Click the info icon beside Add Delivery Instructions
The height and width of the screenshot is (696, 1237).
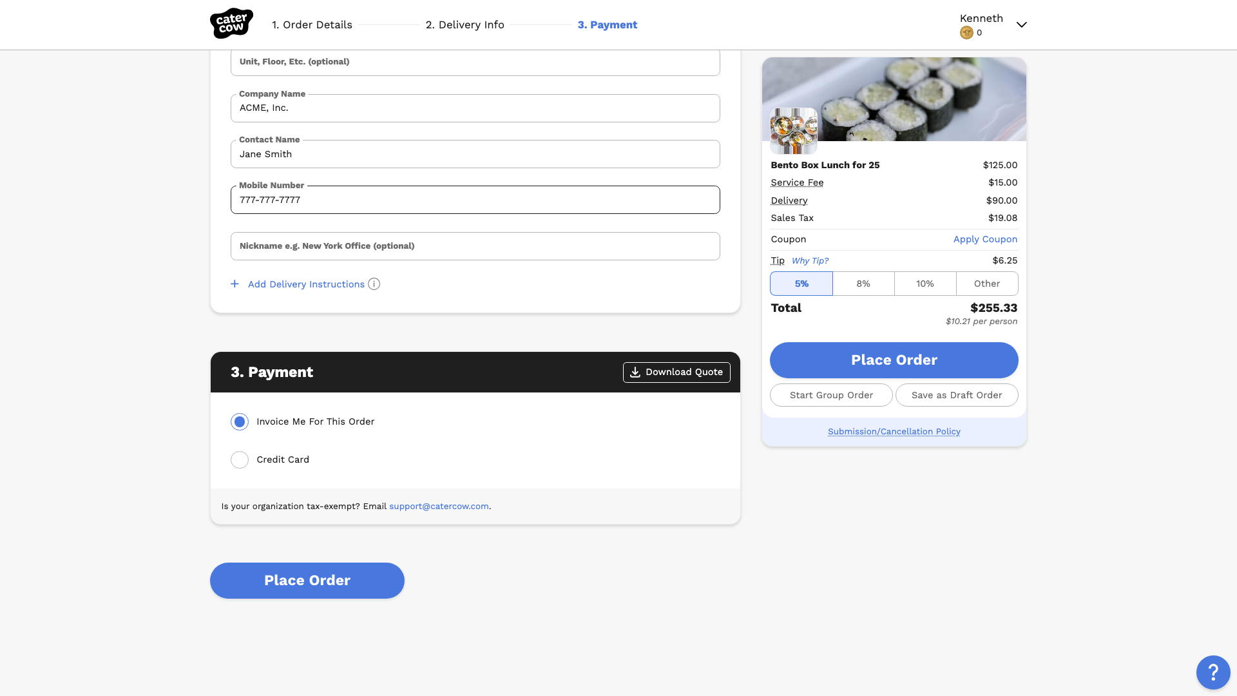click(x=374, y=284)
